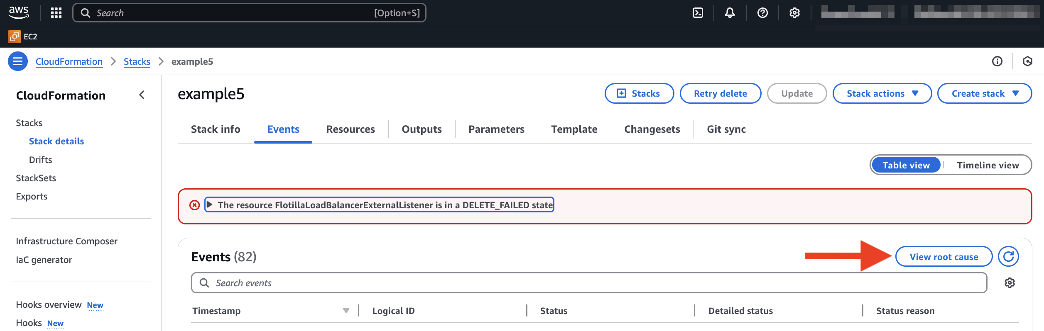
Task: Open the settings gear in top bar
Action: tap(794, 13)
